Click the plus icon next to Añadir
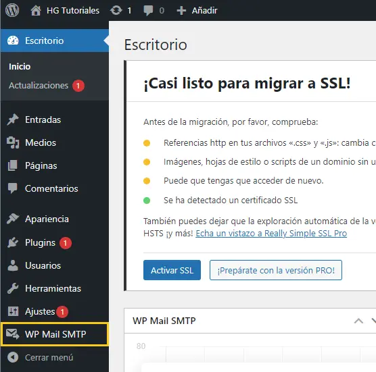This screenshot has height=372, width=376. [181, 11]
